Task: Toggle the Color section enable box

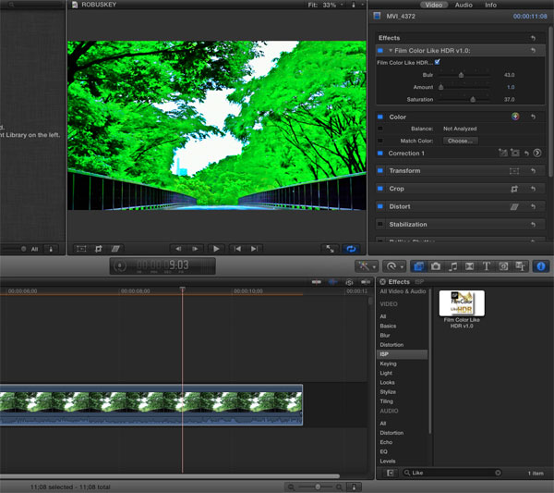Action: tap(380, 117)
